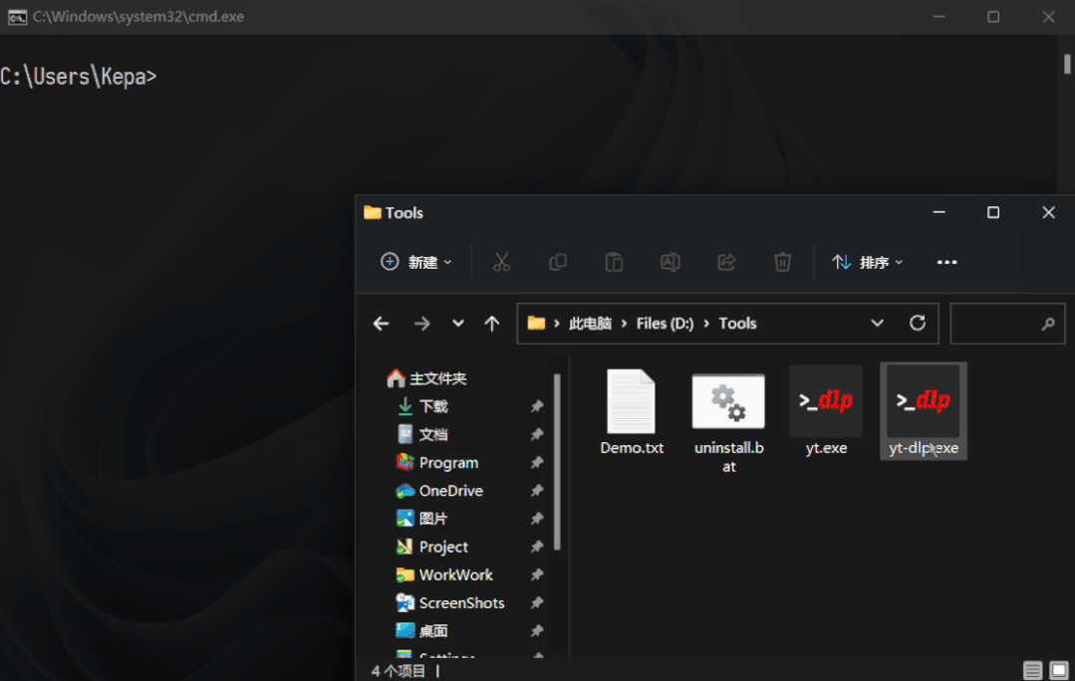
Task: Open the See more three-dots menu
Action: 946,262
